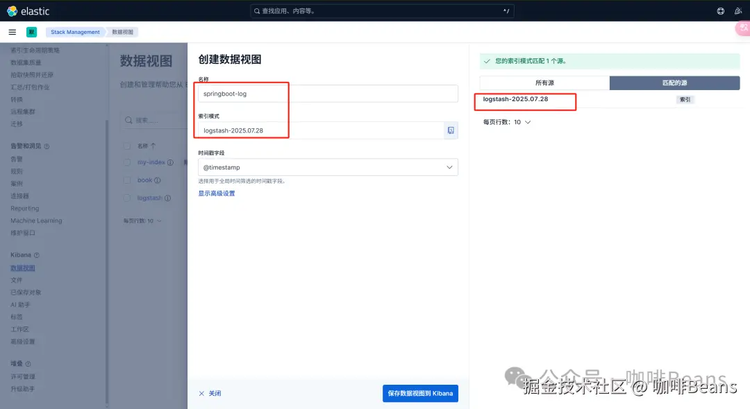750x409 pixels.
Task: Click the info icon next to book
Action: [158, 180]
